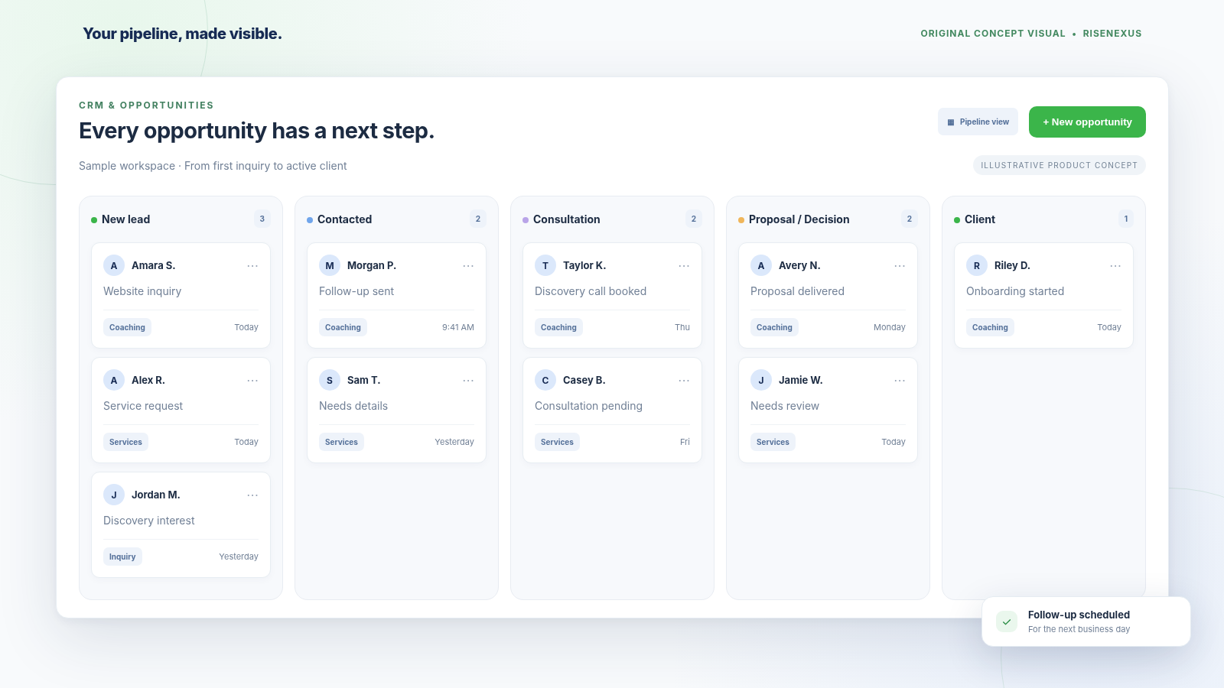Click the count badge in Client column
The height and width of the screenshot is (688, 1224).
click(x=1126, y=219)
